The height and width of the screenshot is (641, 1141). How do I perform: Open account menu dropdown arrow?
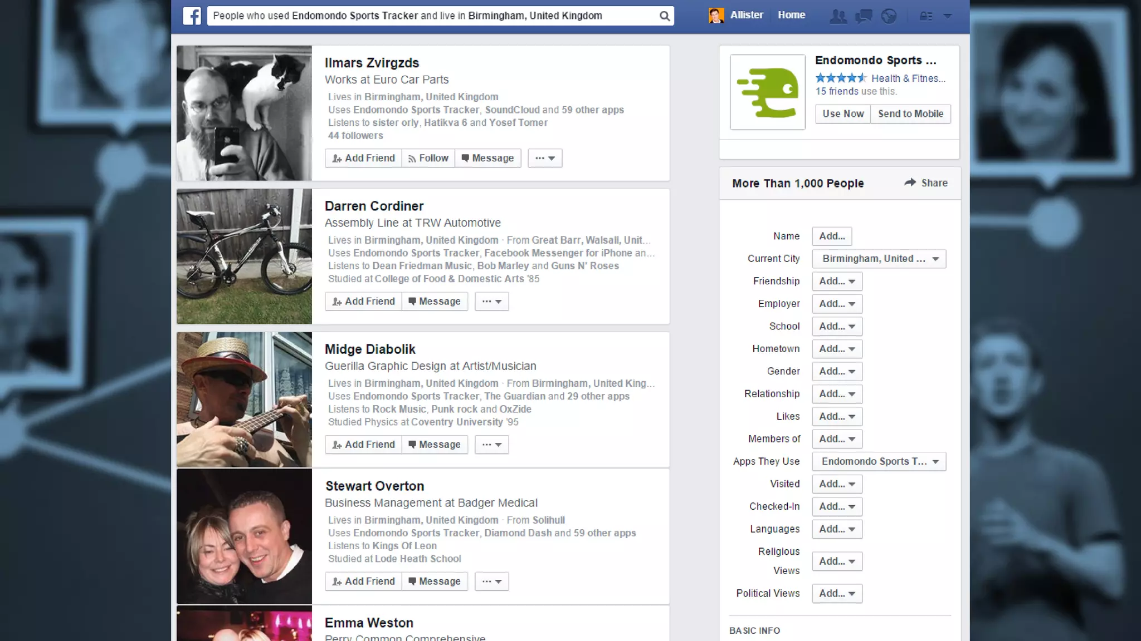[947, 16]
